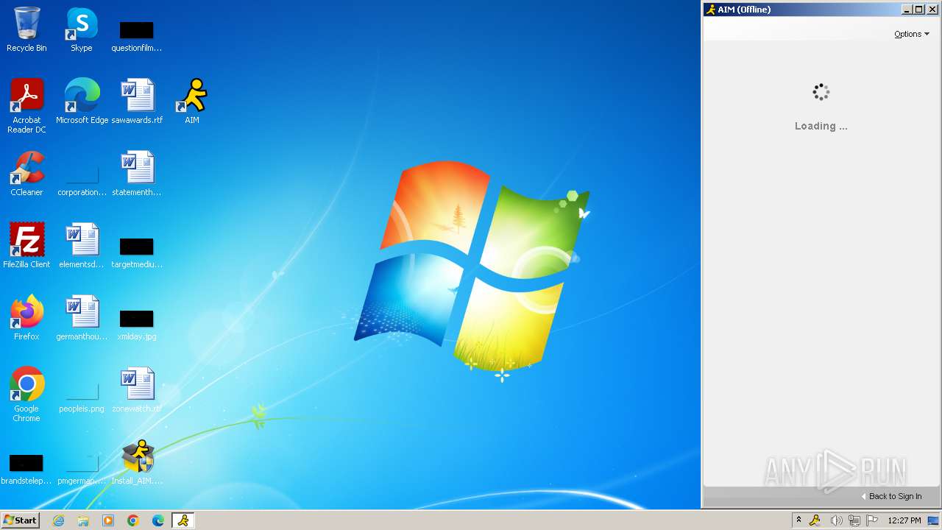Click the 12:27 PM clock

(904, 520)
